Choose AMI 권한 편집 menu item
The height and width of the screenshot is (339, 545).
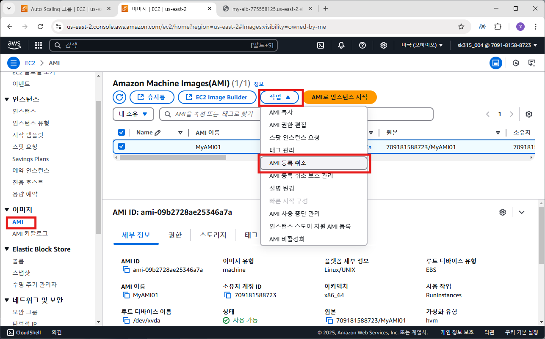313,125
